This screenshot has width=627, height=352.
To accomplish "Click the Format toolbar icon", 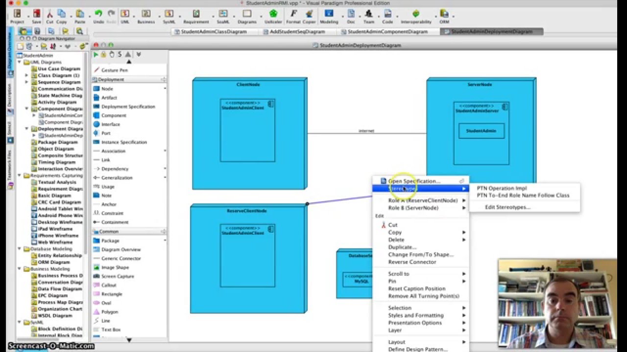I will pyautogui.click(x=293, y=16).
